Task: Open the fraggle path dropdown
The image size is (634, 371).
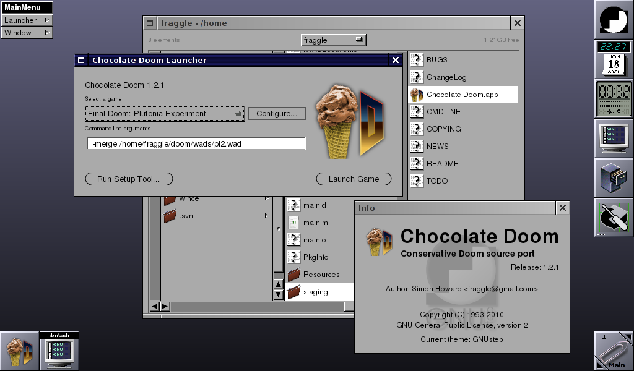Action: [333, 40]
